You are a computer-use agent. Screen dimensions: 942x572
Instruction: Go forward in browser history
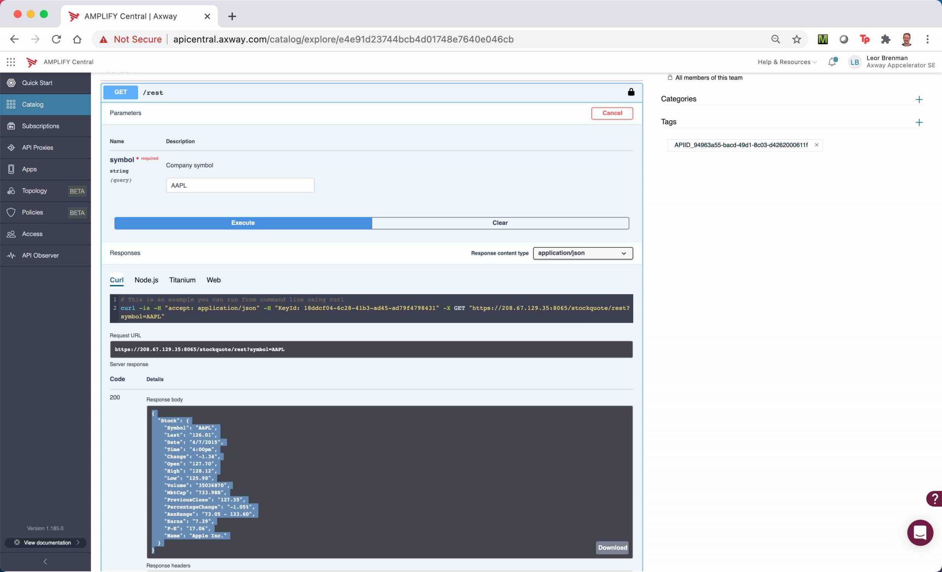[x=35, y=39]
